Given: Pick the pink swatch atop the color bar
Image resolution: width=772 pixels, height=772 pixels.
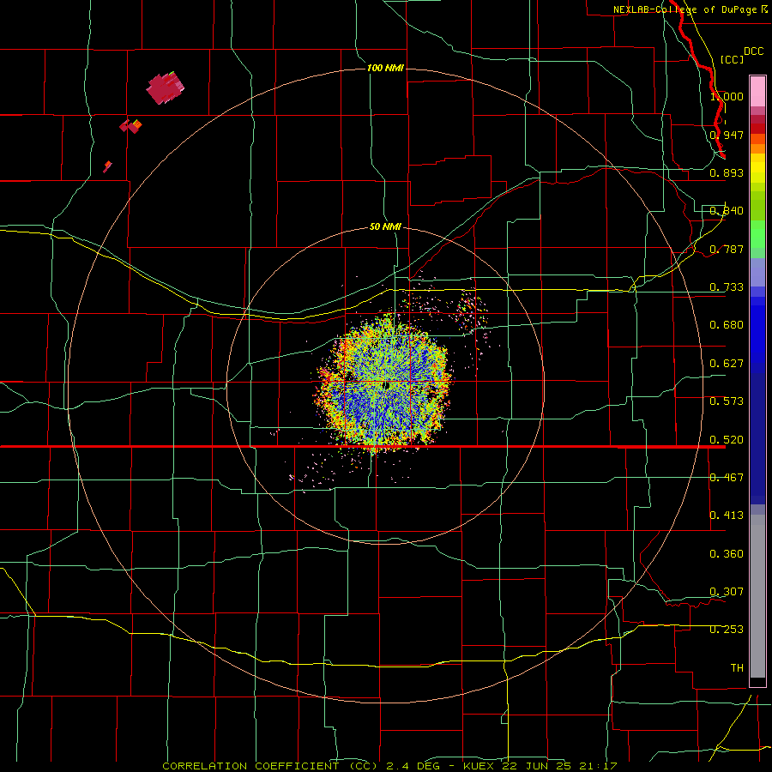Looking at the screenshot, I should click(757, 92).
